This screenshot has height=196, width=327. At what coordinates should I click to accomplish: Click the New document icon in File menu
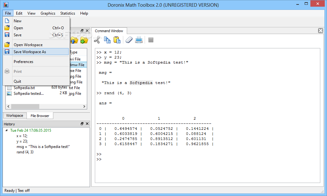[x=7, y=21]
